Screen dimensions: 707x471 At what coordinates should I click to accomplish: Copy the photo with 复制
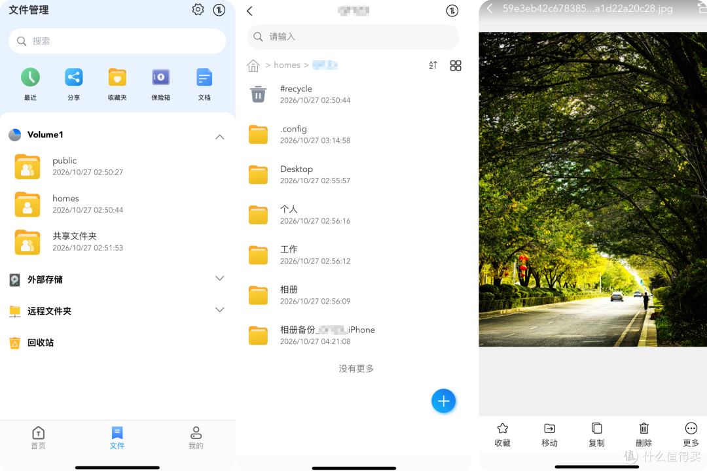596,435
